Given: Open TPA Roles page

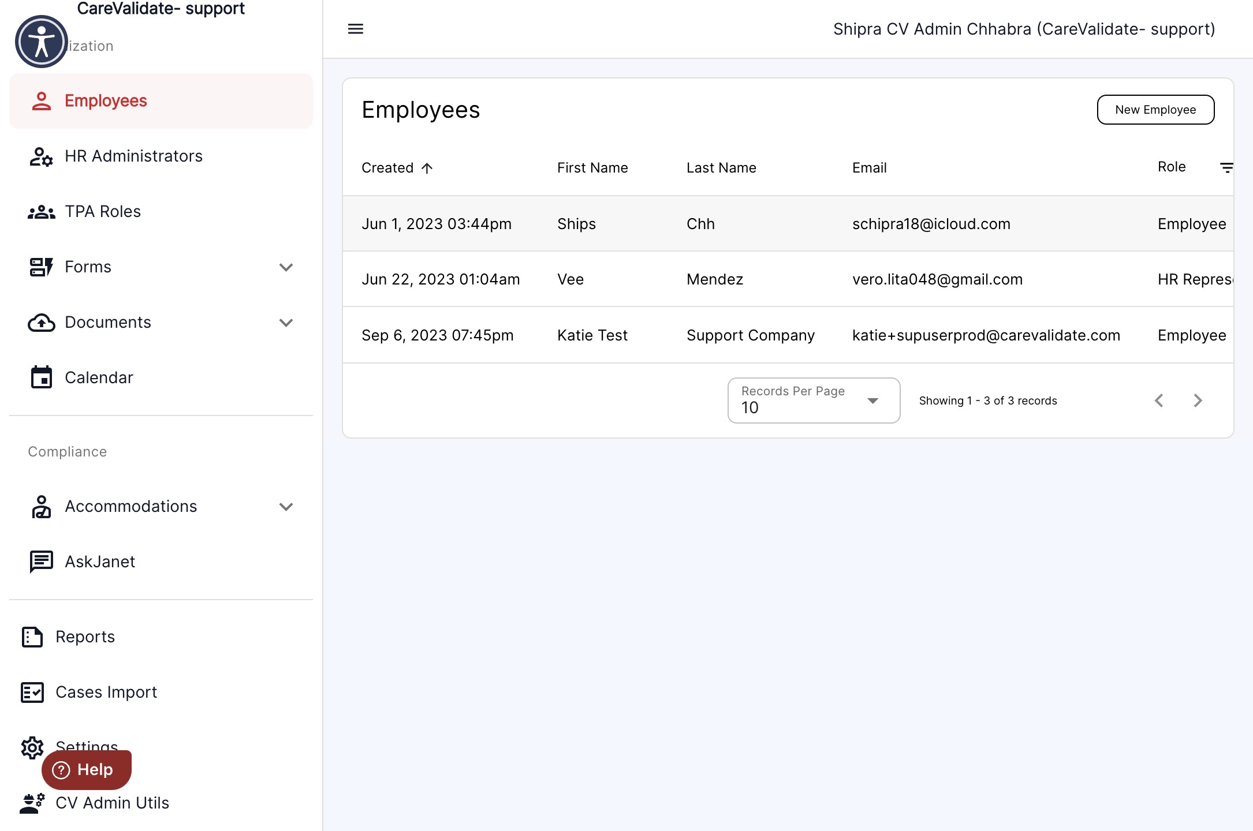Looking at the screenshot, I should [x=161, y=212].
